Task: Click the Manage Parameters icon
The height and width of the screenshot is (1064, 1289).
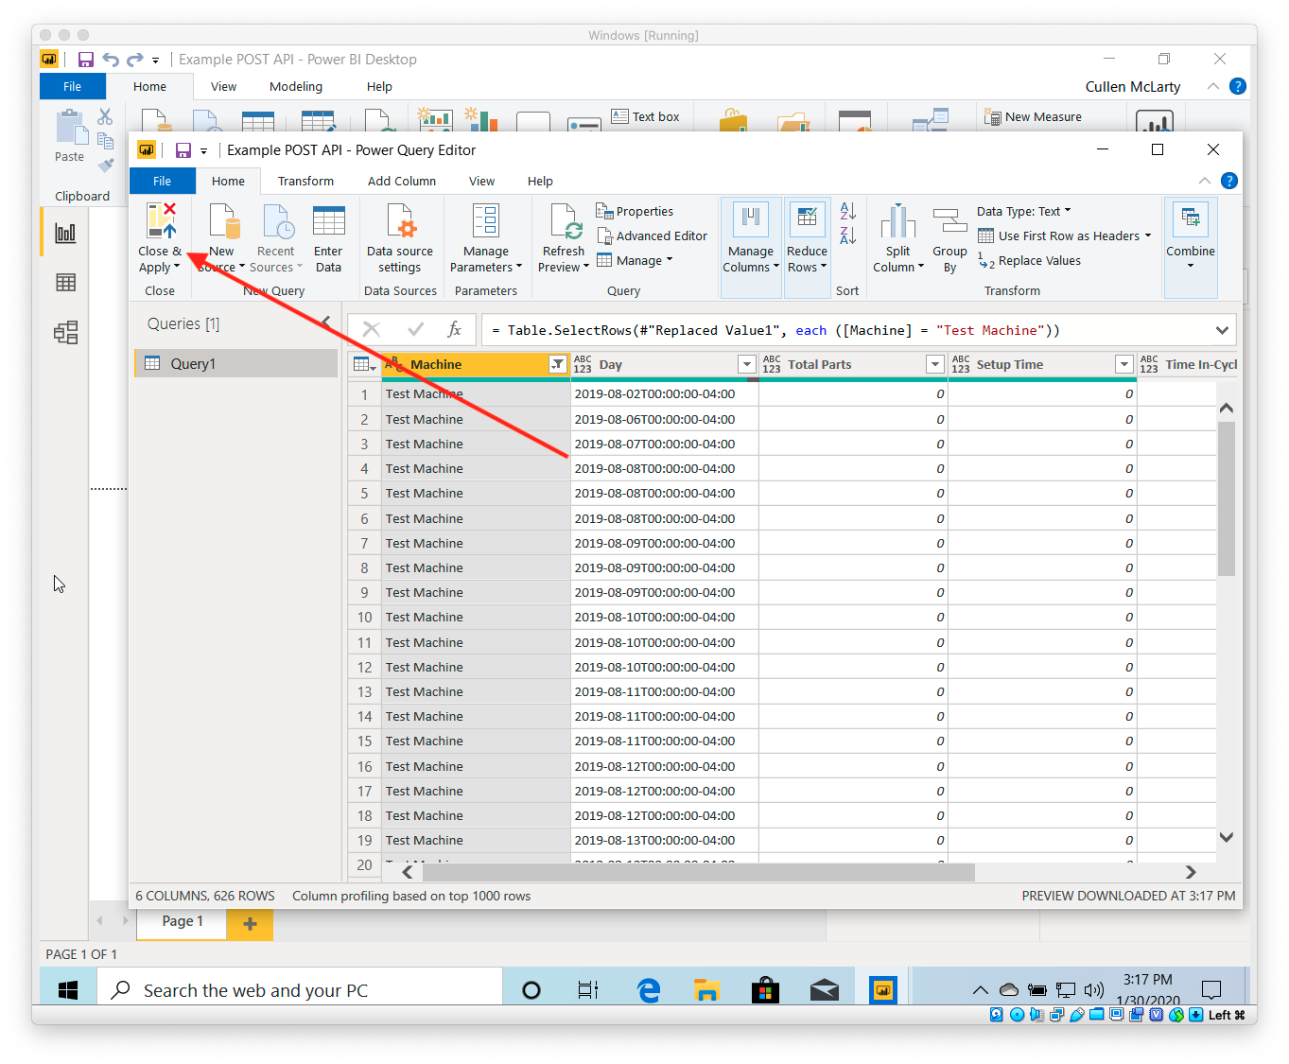Action: point(485,220)
